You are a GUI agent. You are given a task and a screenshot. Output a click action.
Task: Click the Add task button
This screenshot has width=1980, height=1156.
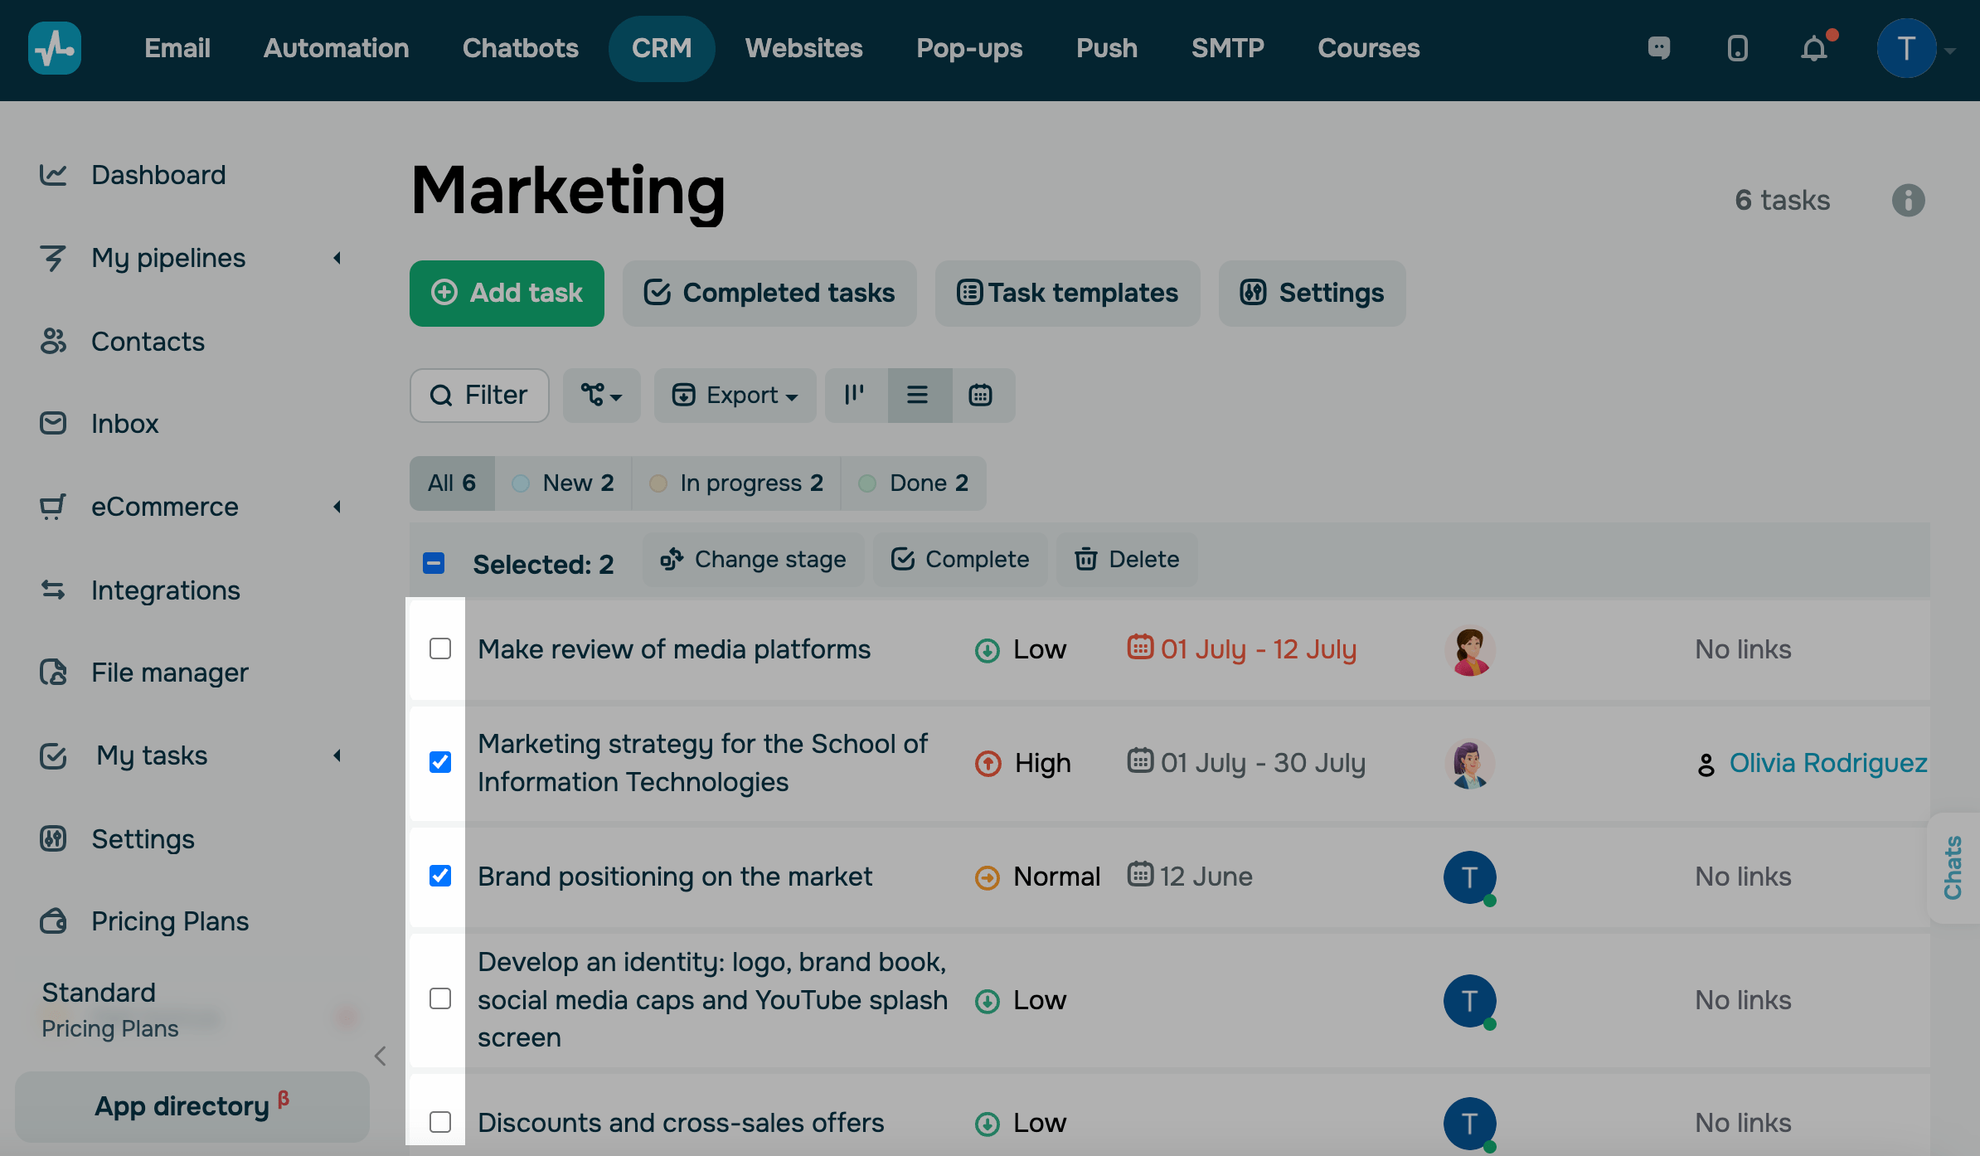coord(507,293)
